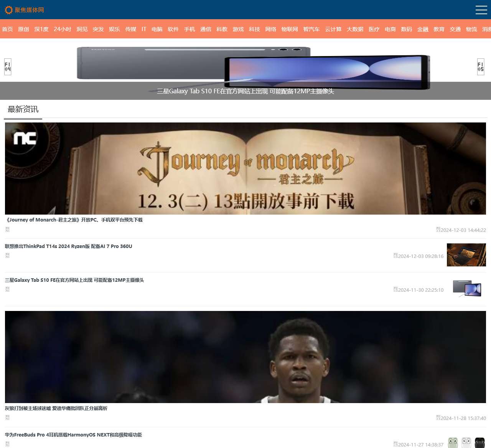Select 手机 category
Viewport: 491px width, 448px height.
tap(189, 29)
